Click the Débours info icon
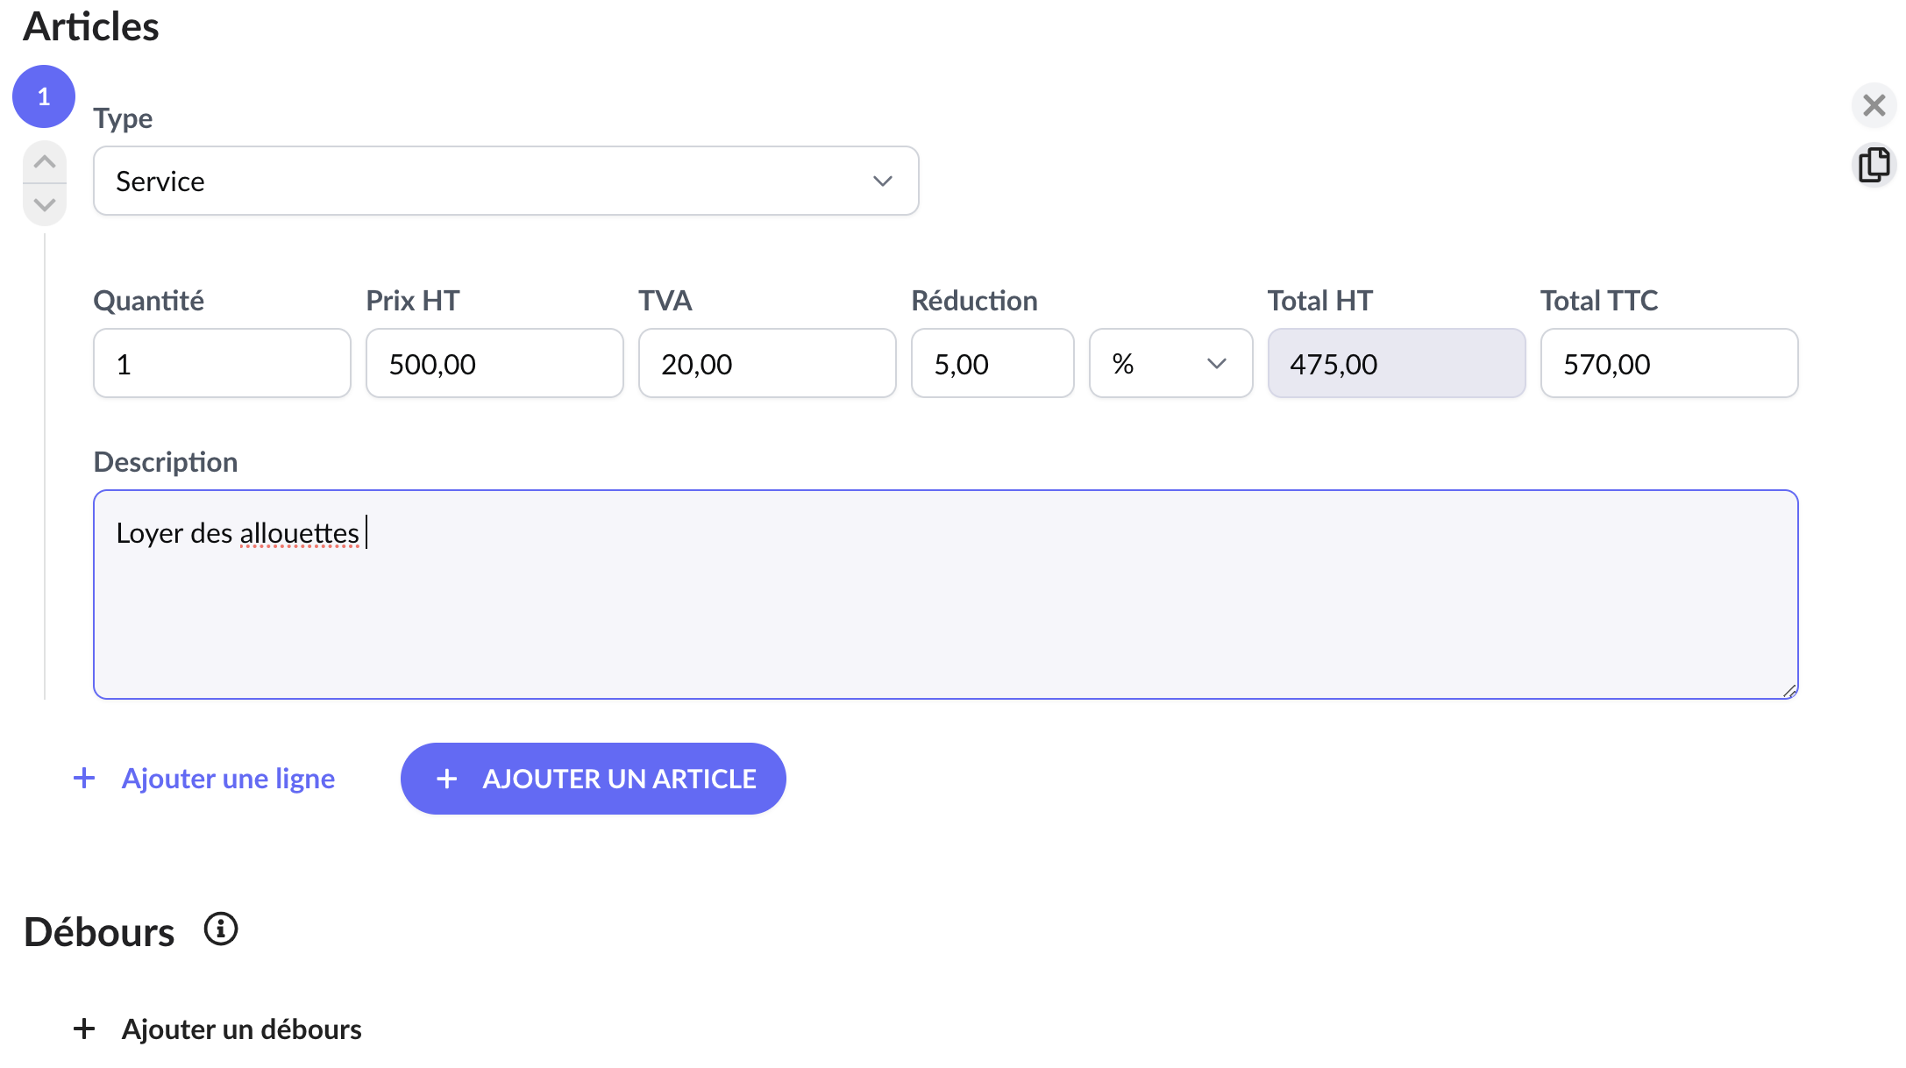Screen dimensions: 1906x1068 pyautogui.click(x=221, y=929)
